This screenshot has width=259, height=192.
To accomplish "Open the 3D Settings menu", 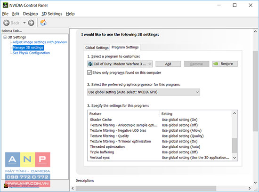I will point(52,14).
